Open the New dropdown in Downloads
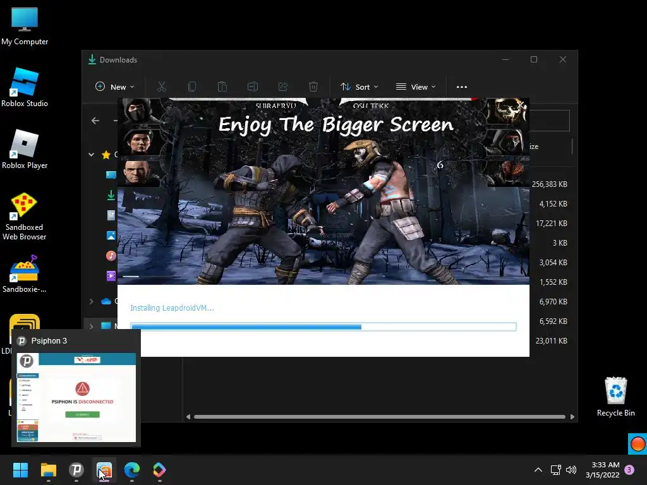647x485 pixels. pyautogui.click(x=115, y=87)
